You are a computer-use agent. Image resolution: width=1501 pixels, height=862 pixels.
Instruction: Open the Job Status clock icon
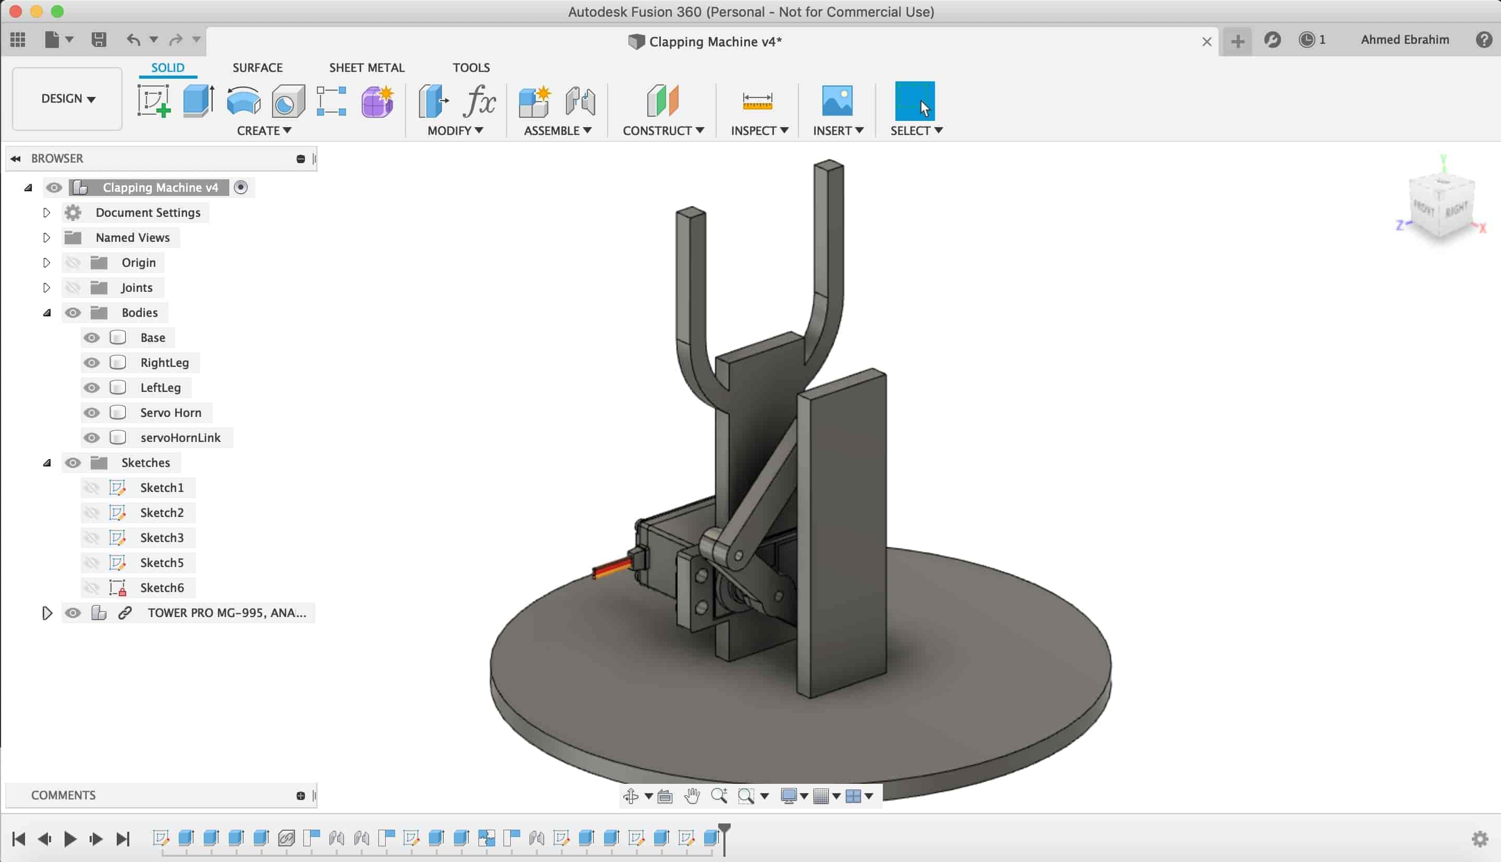click(x=1307, y=40)
